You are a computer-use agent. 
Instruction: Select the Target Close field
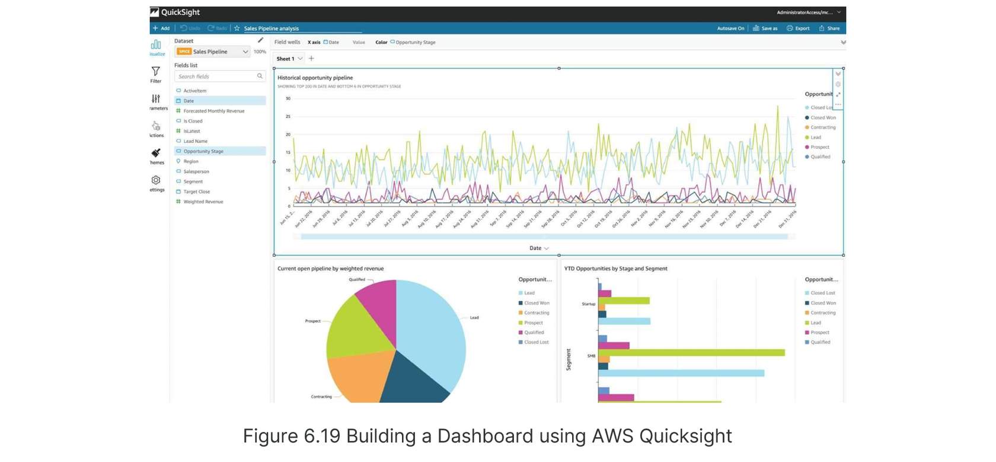coord(220,192)
